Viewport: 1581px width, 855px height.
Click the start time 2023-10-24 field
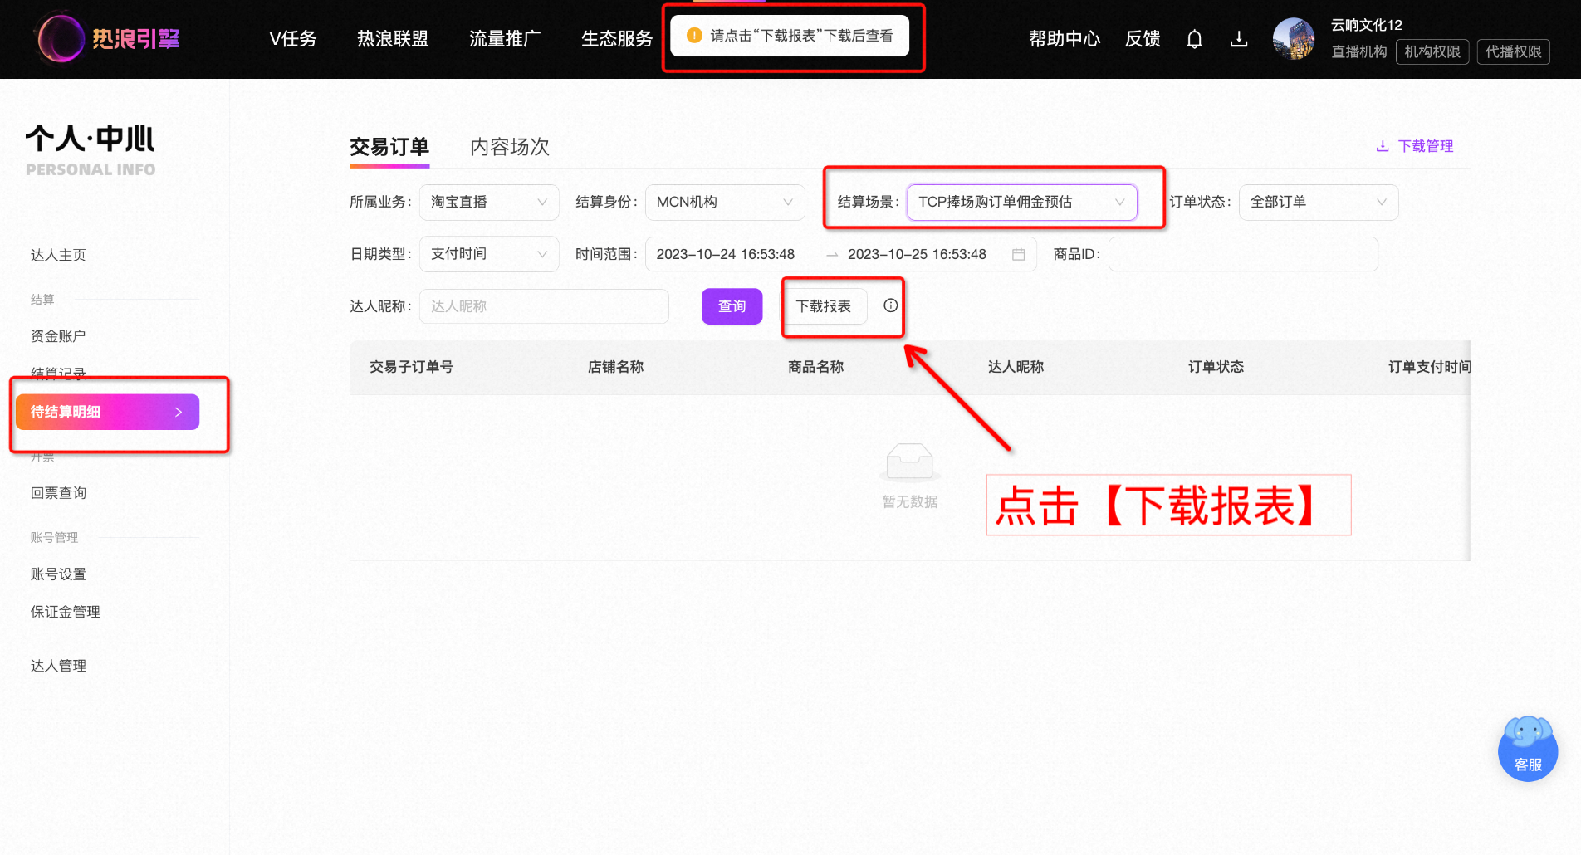tap(726, 254)
